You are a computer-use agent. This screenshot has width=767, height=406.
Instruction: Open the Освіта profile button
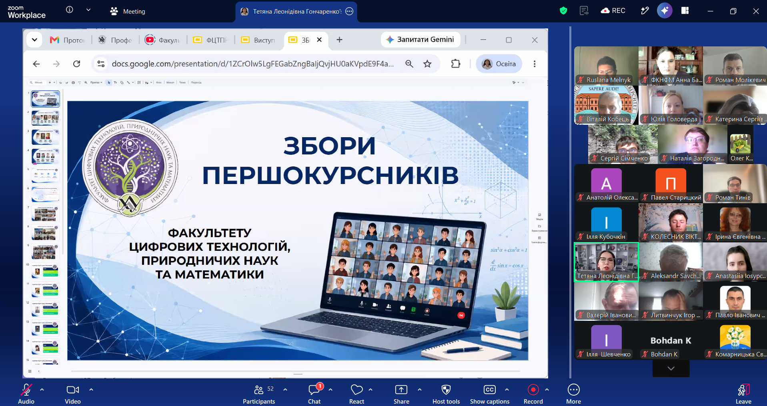tap(499, 64)
